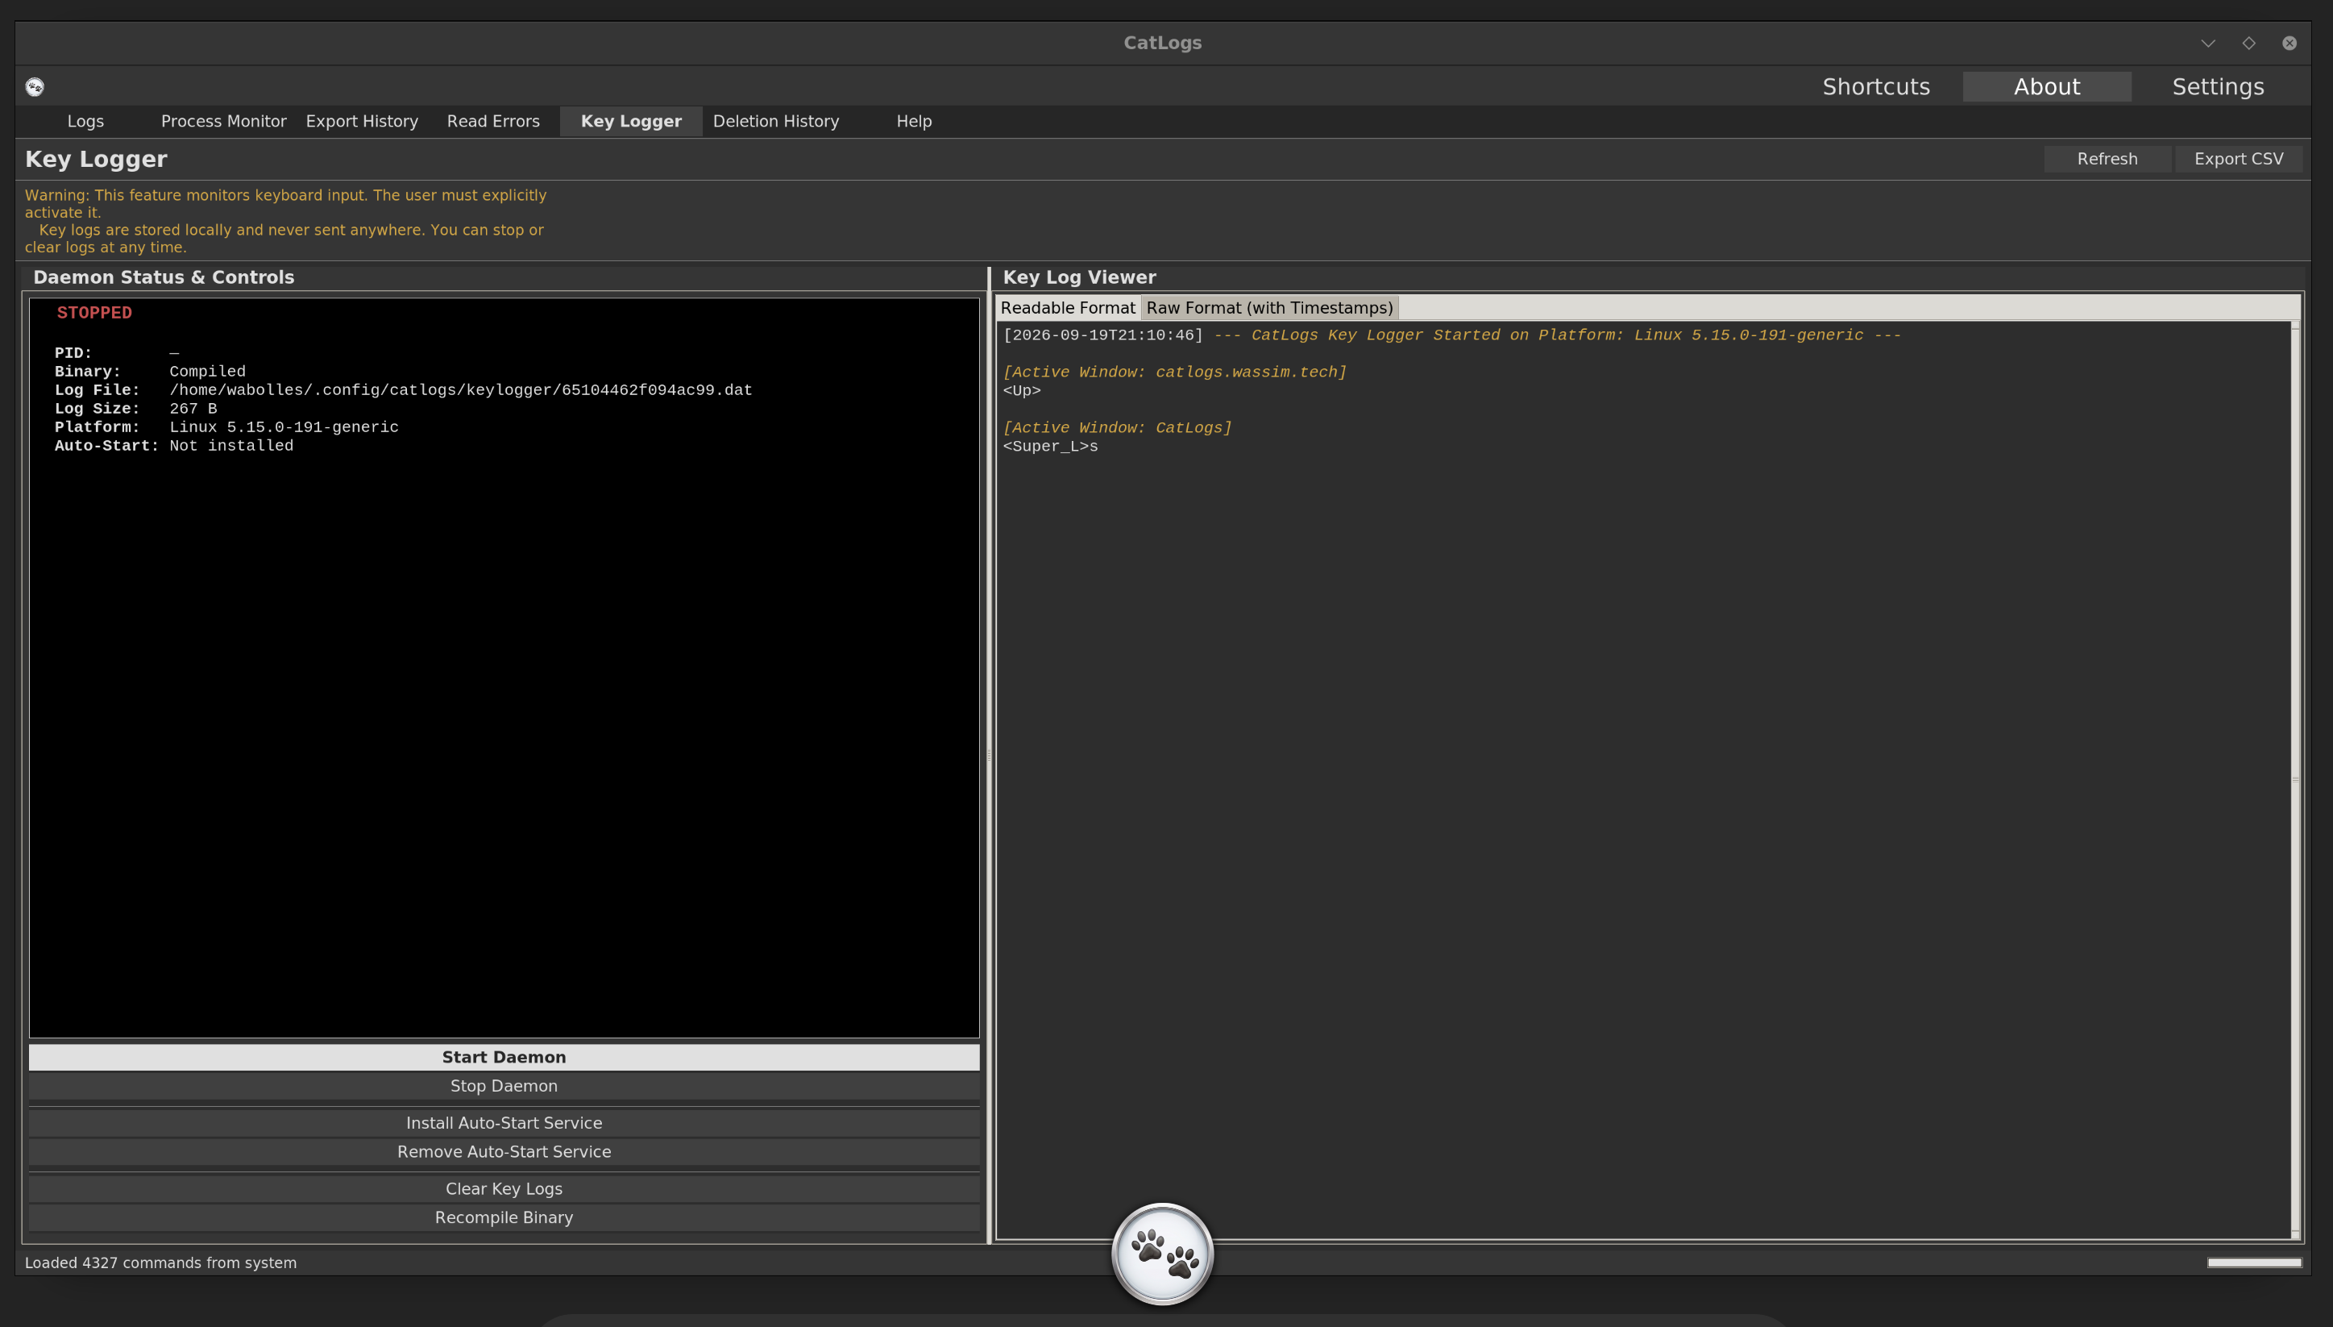Switch viewer to Readable Format tab

(x=1068, y=308)
